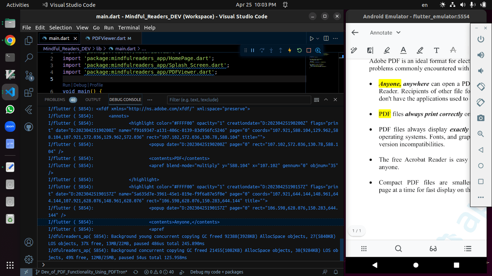
Task: Open Source Control view with 1 pending change
Action: coord(29,75)
